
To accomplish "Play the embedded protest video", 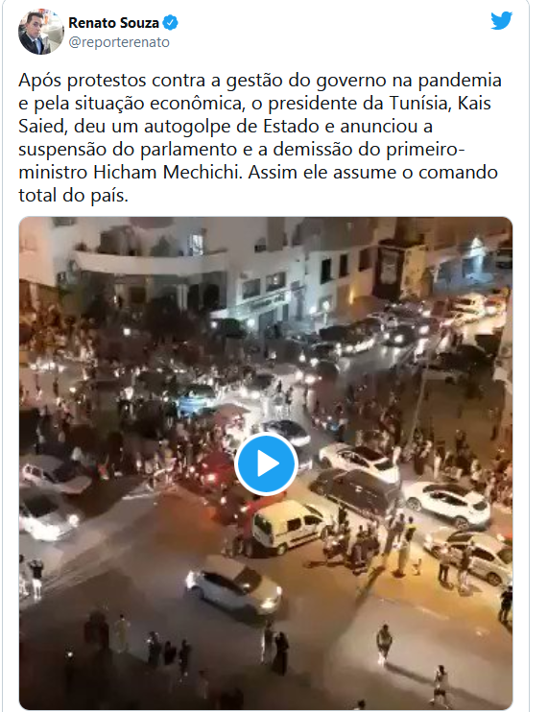I will [266, 464].
